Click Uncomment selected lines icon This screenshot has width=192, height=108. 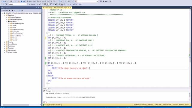pos(70,4)
